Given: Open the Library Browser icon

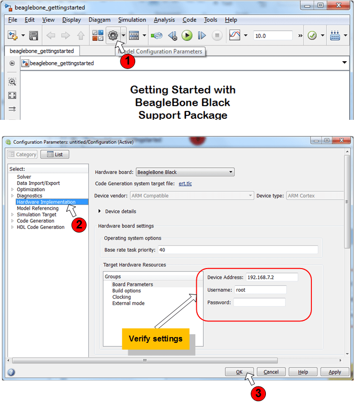Looking at the screenshot, I should tap(98, 36).
